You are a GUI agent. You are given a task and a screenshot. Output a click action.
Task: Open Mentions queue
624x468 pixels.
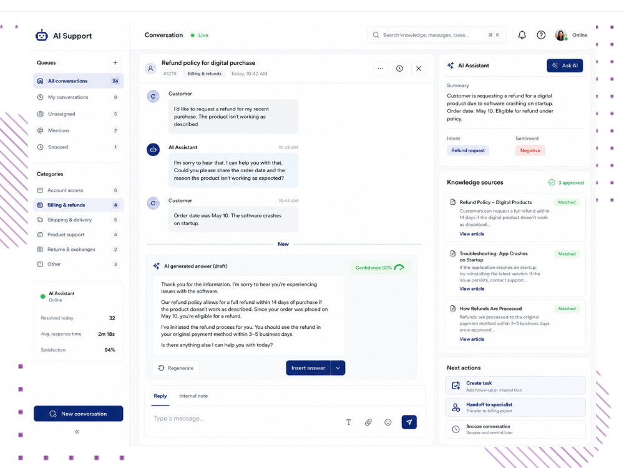[79, 130]
